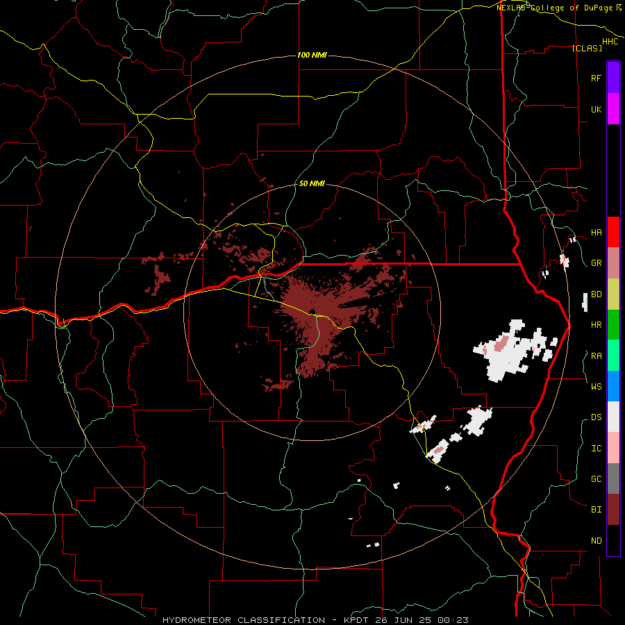Click the [CLAS] units label

(587, 48)
